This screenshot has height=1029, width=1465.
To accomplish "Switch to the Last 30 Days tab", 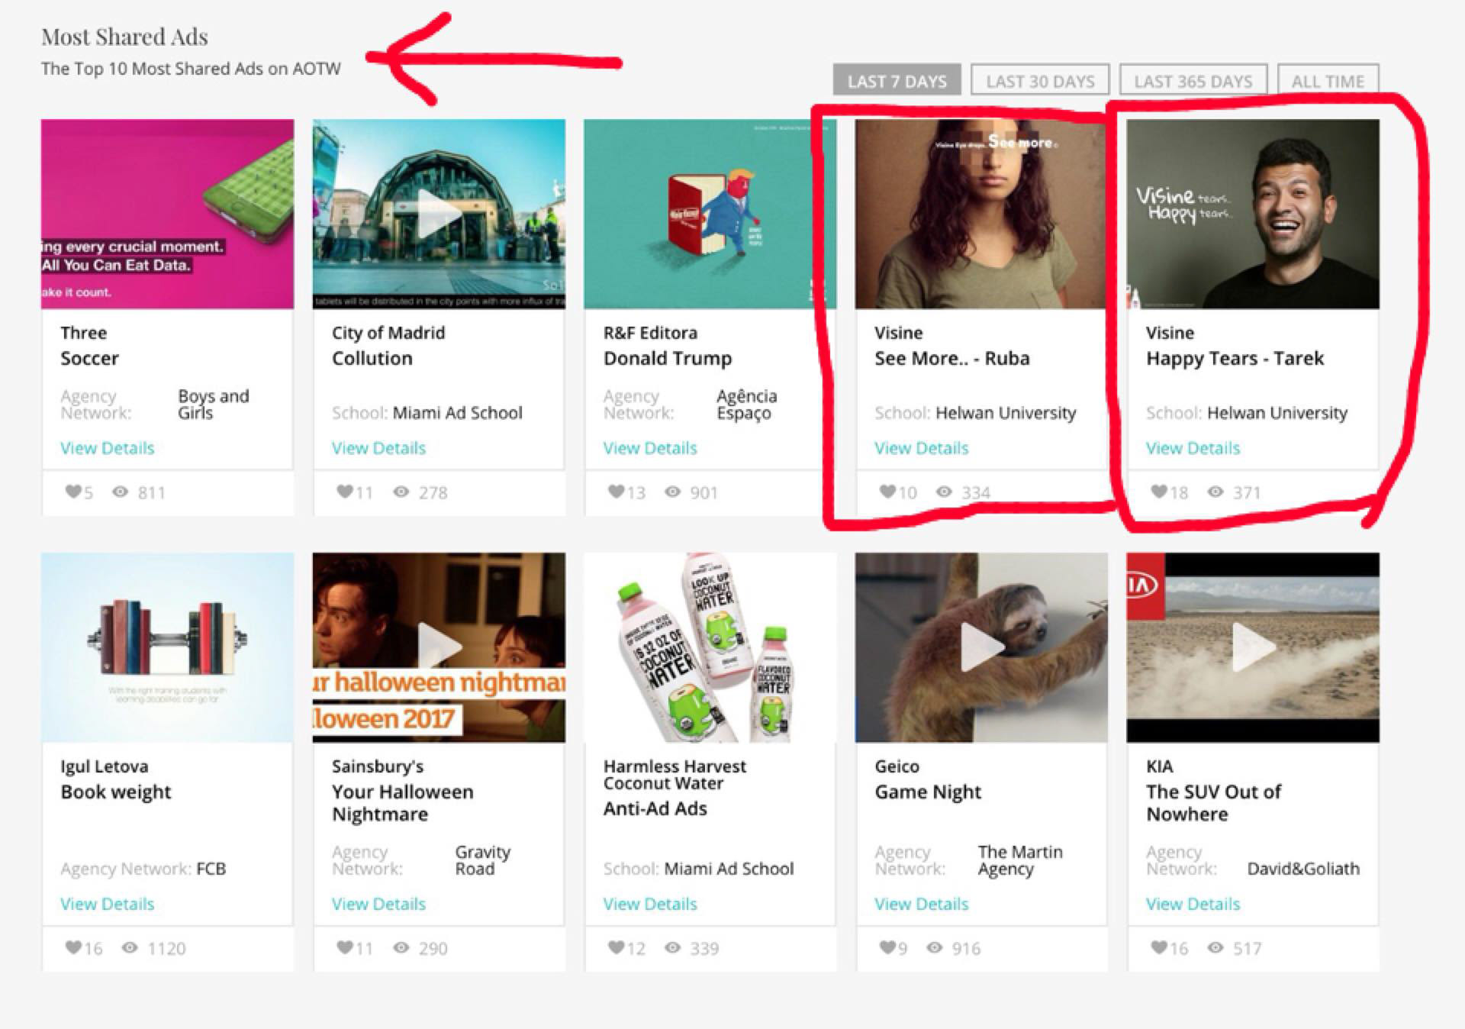I will tap(1039, 81).
